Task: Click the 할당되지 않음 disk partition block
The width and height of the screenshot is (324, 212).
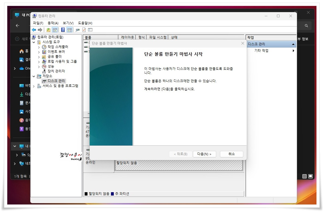Action: click(x=179, y=165)
